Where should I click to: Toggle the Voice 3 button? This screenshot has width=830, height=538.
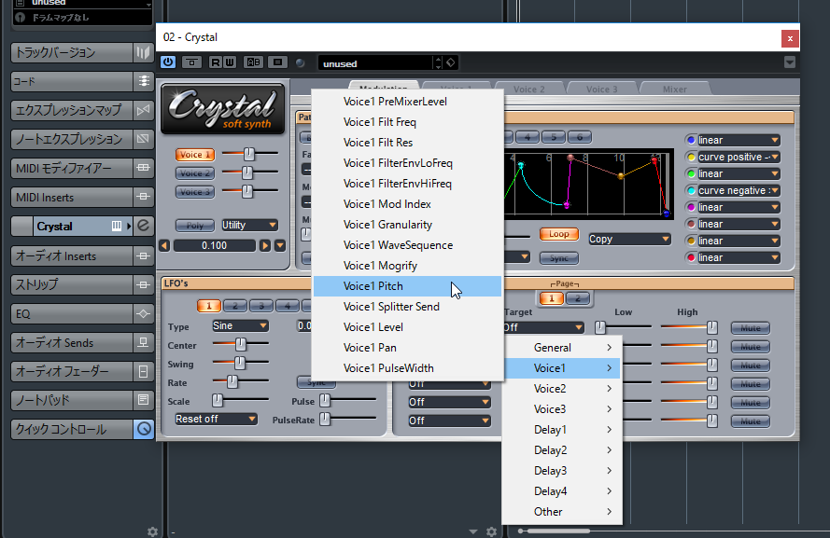click(x=195, y=191)
